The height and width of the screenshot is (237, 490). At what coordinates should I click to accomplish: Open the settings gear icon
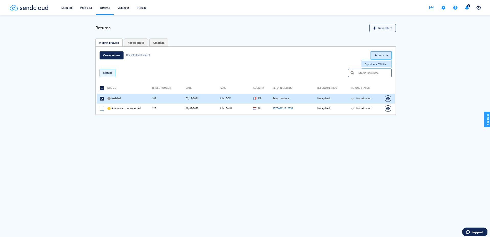click(x=443, y=8)
